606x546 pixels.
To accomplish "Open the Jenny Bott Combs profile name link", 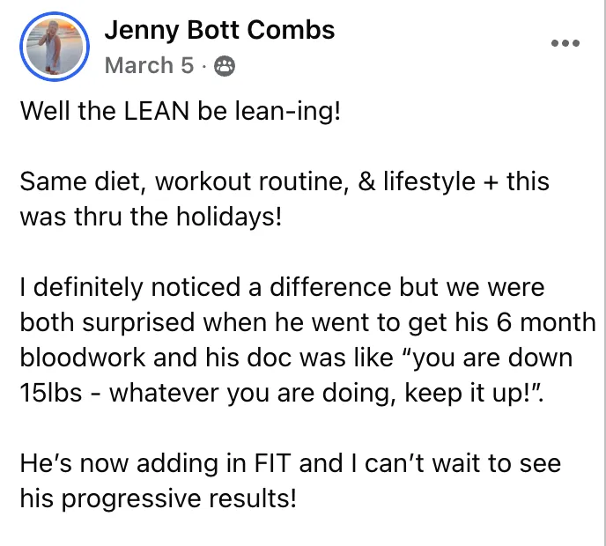I will (219, 30).
